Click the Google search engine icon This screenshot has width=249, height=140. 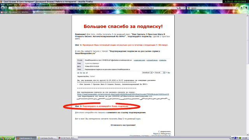coord(188,8)
